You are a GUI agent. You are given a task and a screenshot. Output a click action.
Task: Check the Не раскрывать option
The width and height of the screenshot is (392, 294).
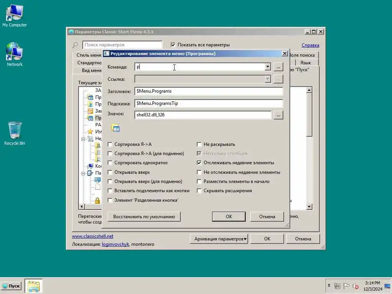tap(199, 144)
